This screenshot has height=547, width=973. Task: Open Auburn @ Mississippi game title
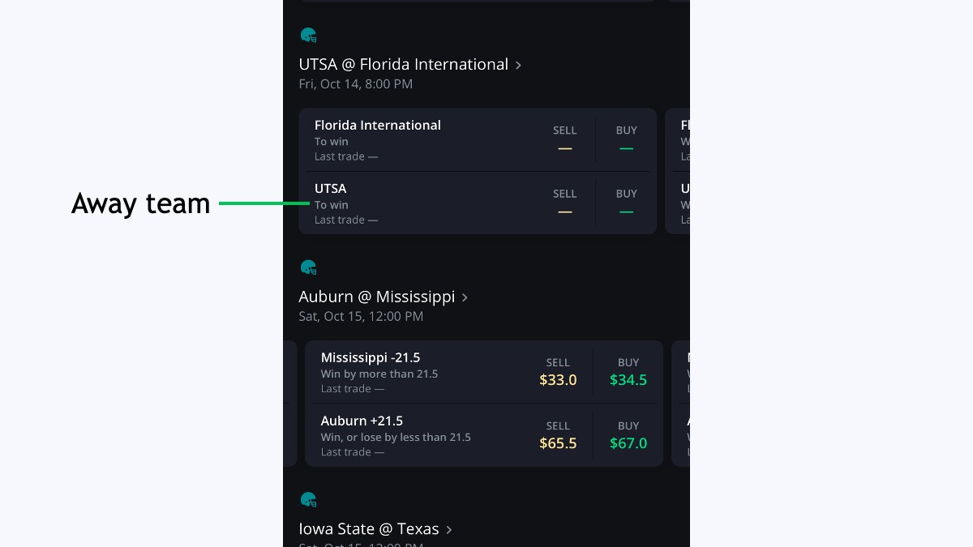coord(376,297)
